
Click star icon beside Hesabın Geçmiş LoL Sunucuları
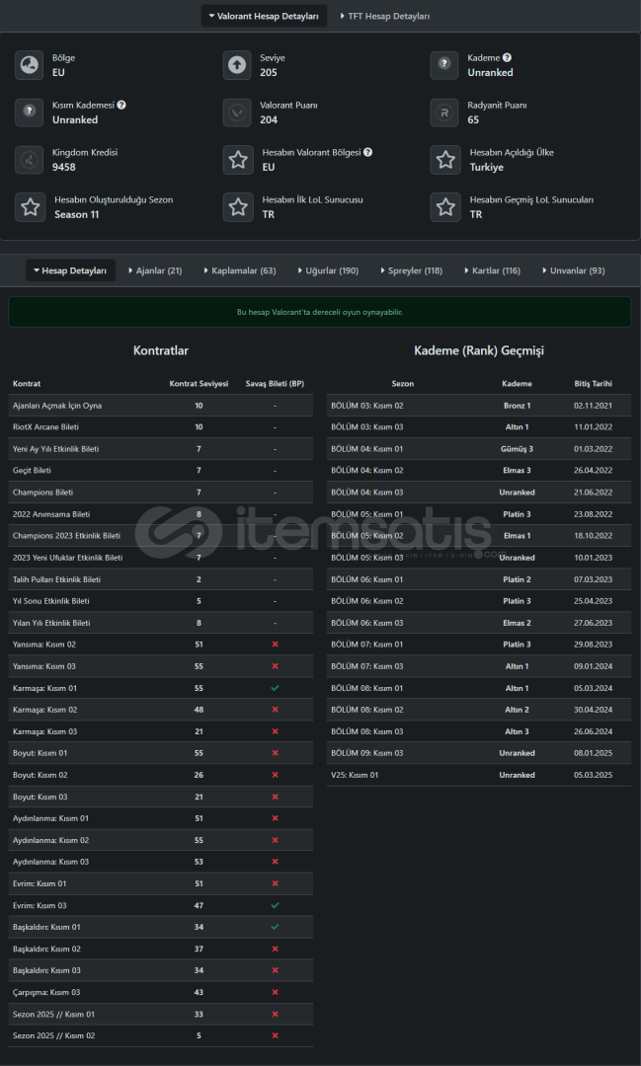coord(445,207)
